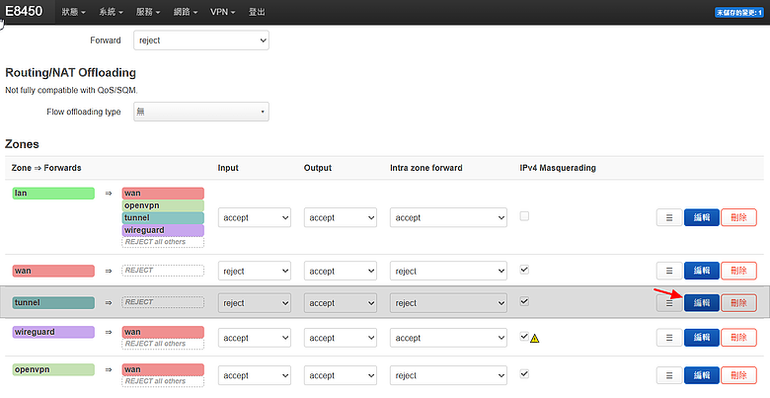Image resolution: width=770 pixels, height=398 pixels.
Task: Click the drag handle icon in wan row
Action: [669, 271]
